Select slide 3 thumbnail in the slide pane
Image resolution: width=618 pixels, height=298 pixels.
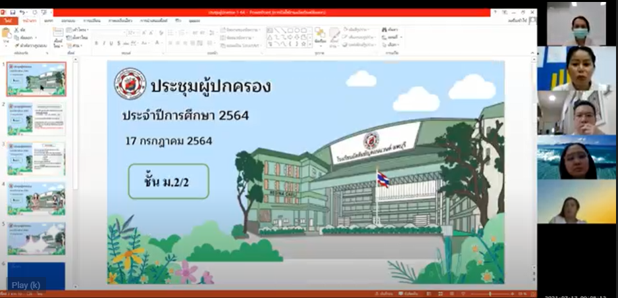pyautogui.click(x=36, y=159)
